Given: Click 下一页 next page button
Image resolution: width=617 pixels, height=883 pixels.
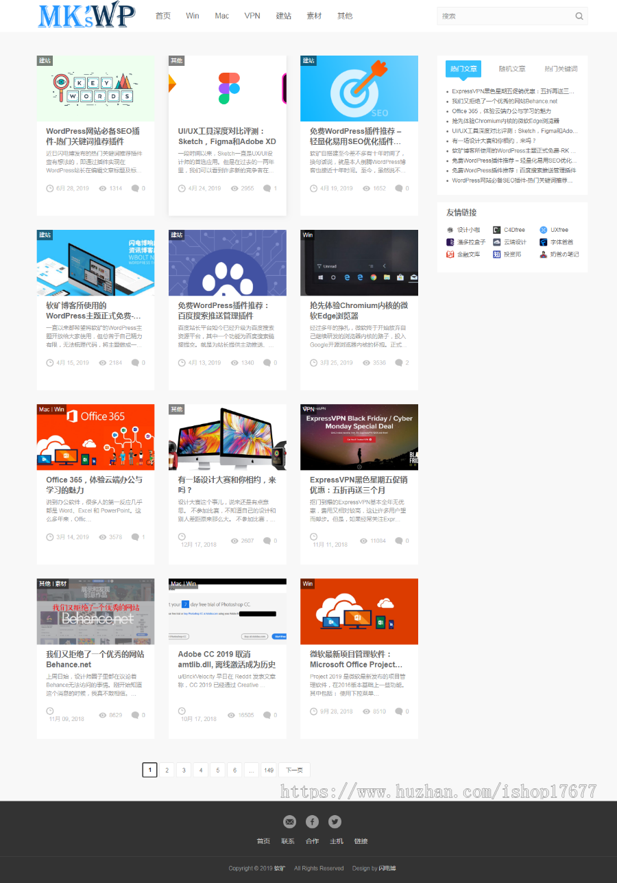Looking at the screenshot, I should [294, 770].
